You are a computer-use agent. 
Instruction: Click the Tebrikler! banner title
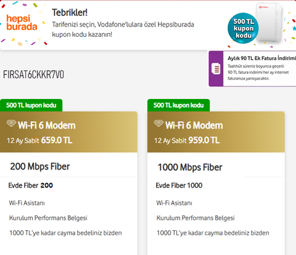[x=70, y=12]
